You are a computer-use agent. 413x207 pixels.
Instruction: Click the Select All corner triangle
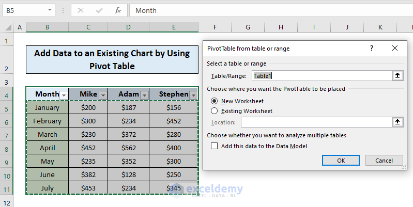point(7,27)
